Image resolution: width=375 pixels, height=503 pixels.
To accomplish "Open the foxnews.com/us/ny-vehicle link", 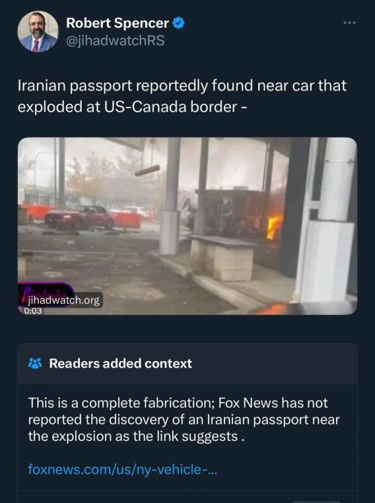I will point(123,469).
